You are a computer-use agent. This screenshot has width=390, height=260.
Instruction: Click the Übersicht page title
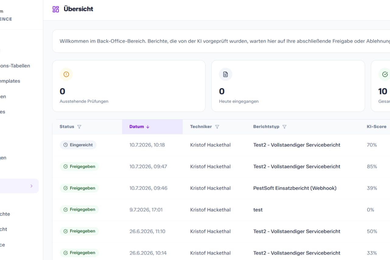tap(78, 9)
